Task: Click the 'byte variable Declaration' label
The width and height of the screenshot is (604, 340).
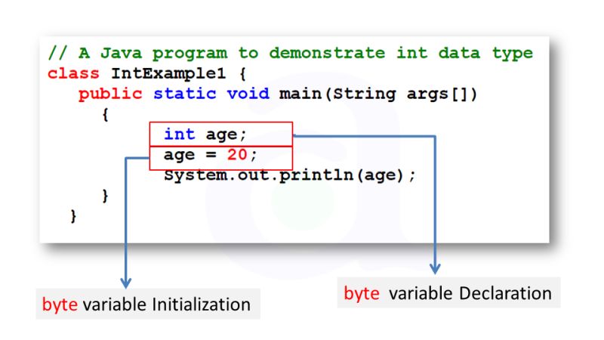Action: point(448,293)
